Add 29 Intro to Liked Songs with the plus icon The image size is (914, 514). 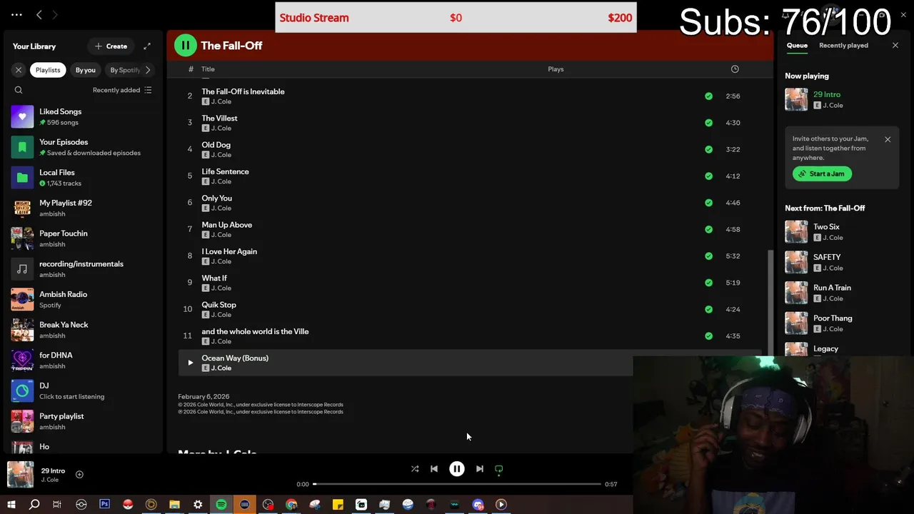click(79, 475)
